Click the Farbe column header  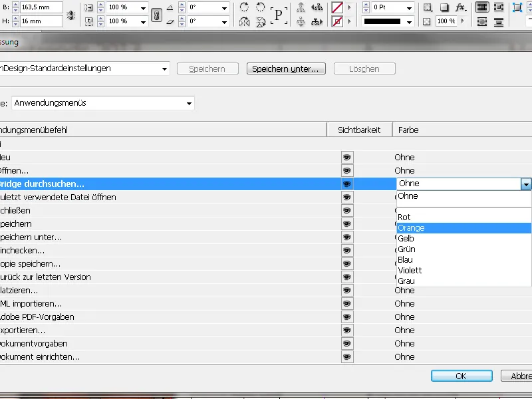(x=462, y=130)
